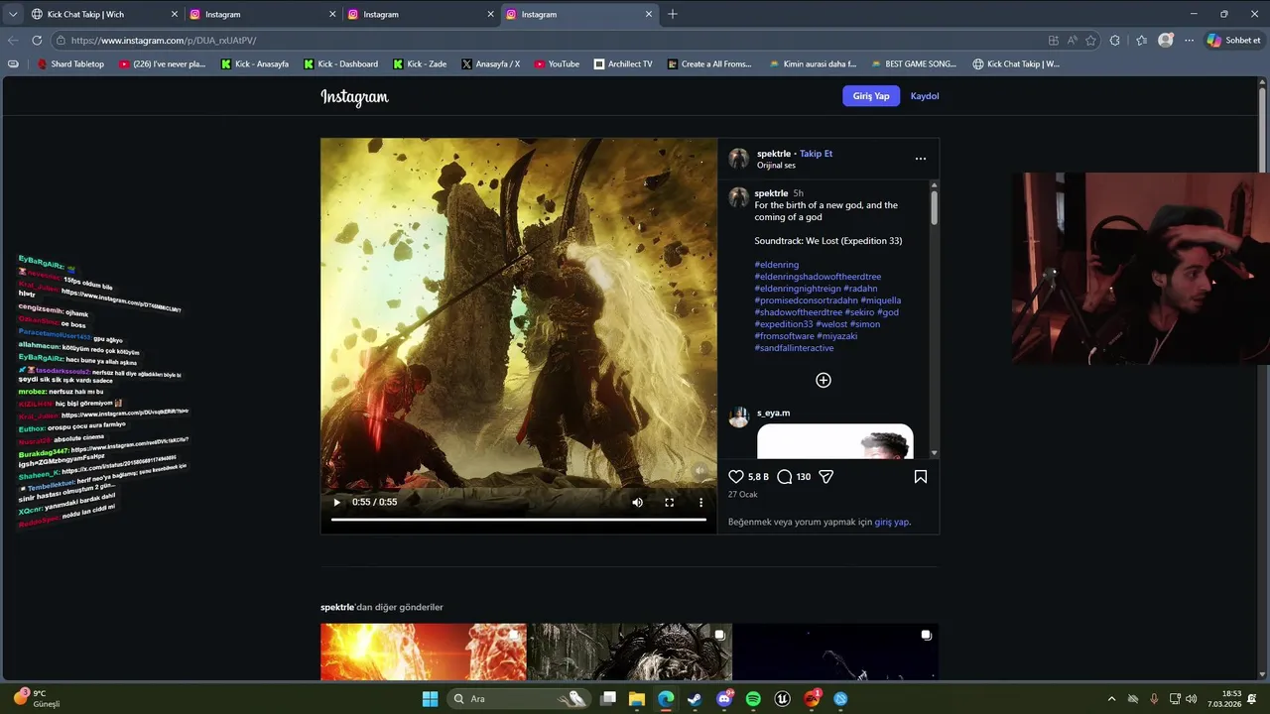
Task: Open the #eldenring hashtag
Action: 777,265
